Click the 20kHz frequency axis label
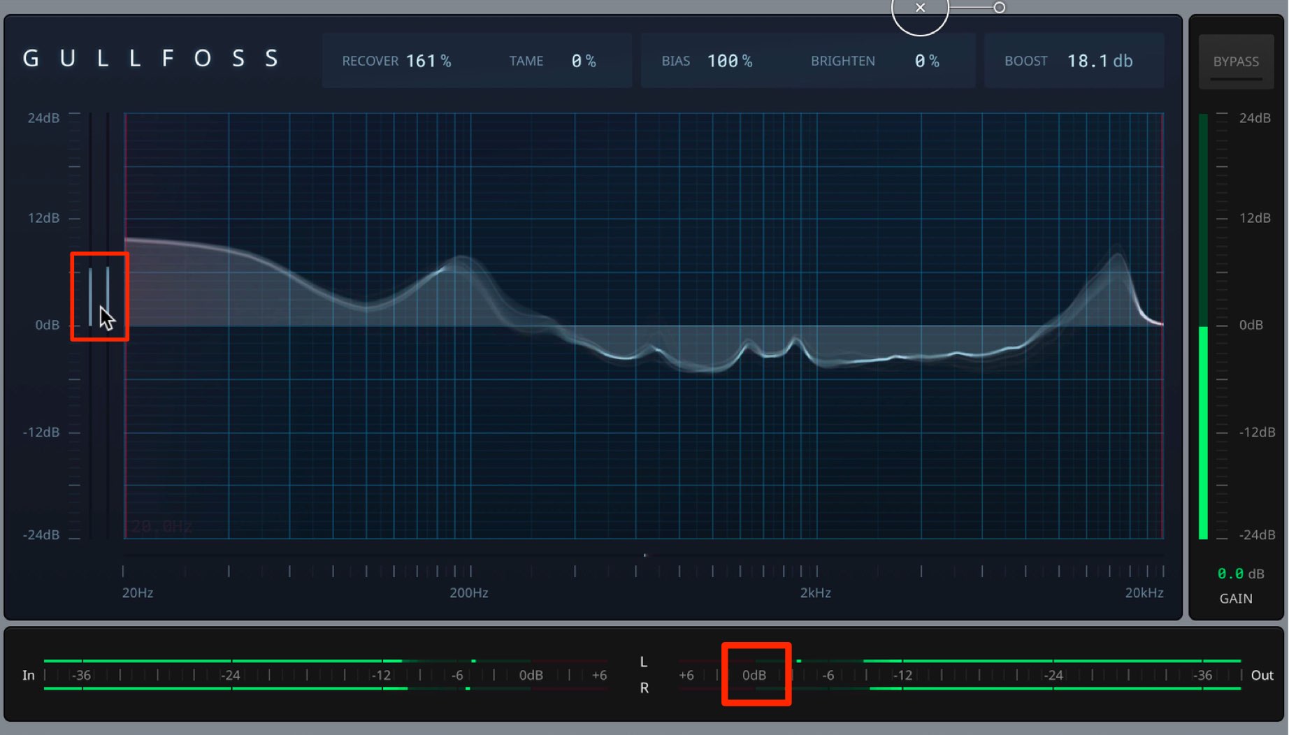Image resolution: width=1289 pixels, height=735 pixels. (x=1144, y=593)
